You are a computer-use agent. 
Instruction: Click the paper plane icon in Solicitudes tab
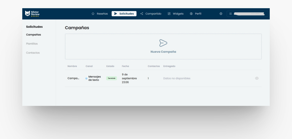(x=115, y=14)
